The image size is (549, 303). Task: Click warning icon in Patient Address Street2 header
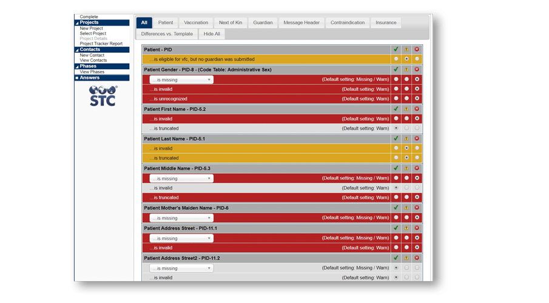[x=406, y=258]
